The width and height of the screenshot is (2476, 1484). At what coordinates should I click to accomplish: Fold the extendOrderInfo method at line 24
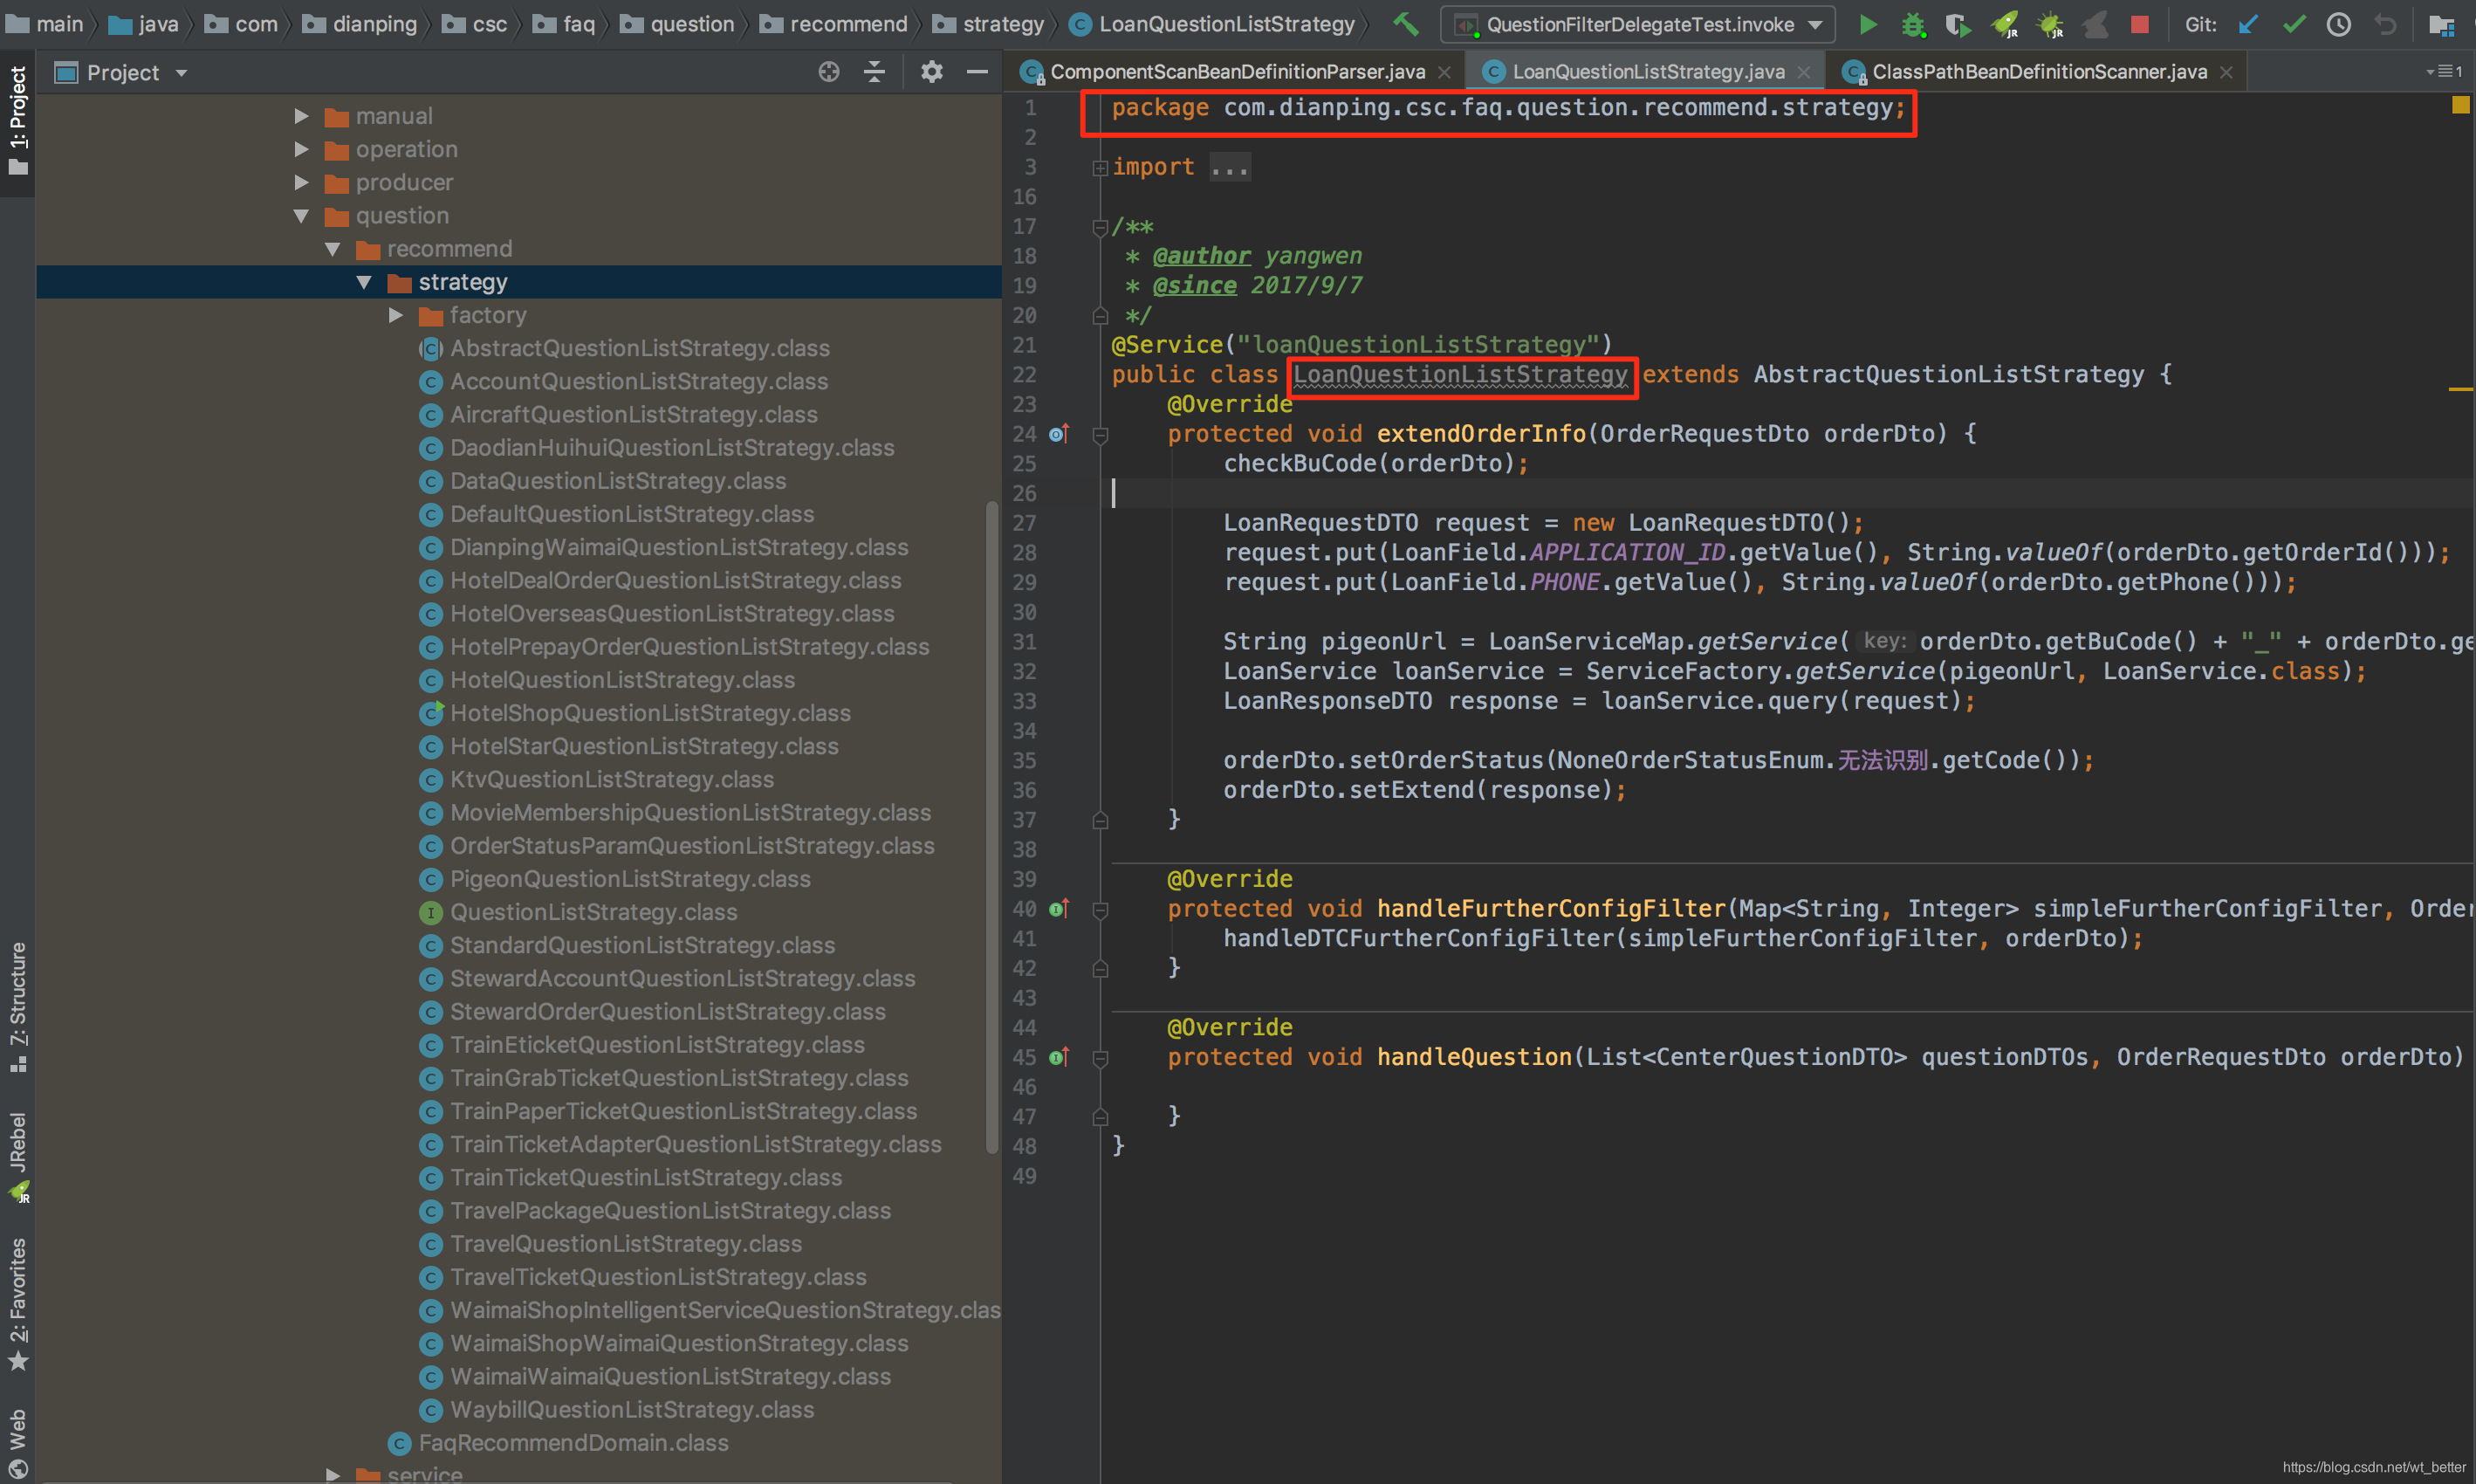tap(1100, 435)
